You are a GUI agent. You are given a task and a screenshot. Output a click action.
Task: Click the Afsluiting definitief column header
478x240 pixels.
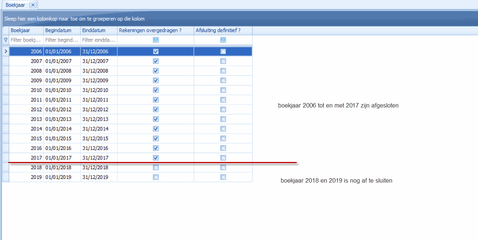(x=223, y=30)
